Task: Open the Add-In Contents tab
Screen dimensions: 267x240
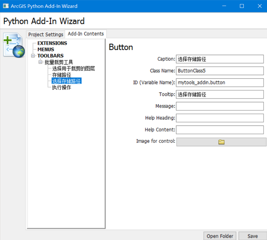Action: coord(86,34)
